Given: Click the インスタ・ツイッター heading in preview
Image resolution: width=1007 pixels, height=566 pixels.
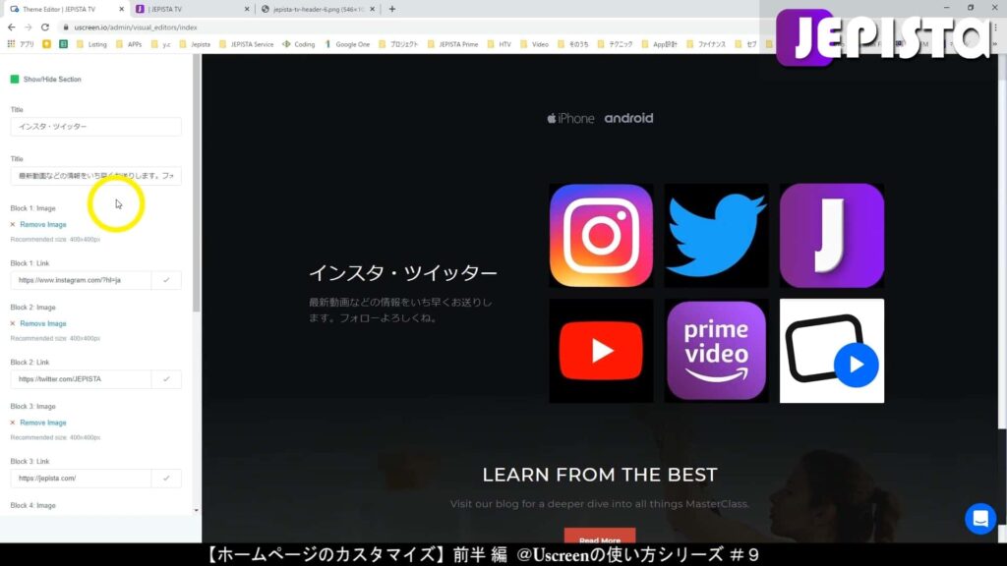Looking at the screenshot, I should [x=403, y=273].
